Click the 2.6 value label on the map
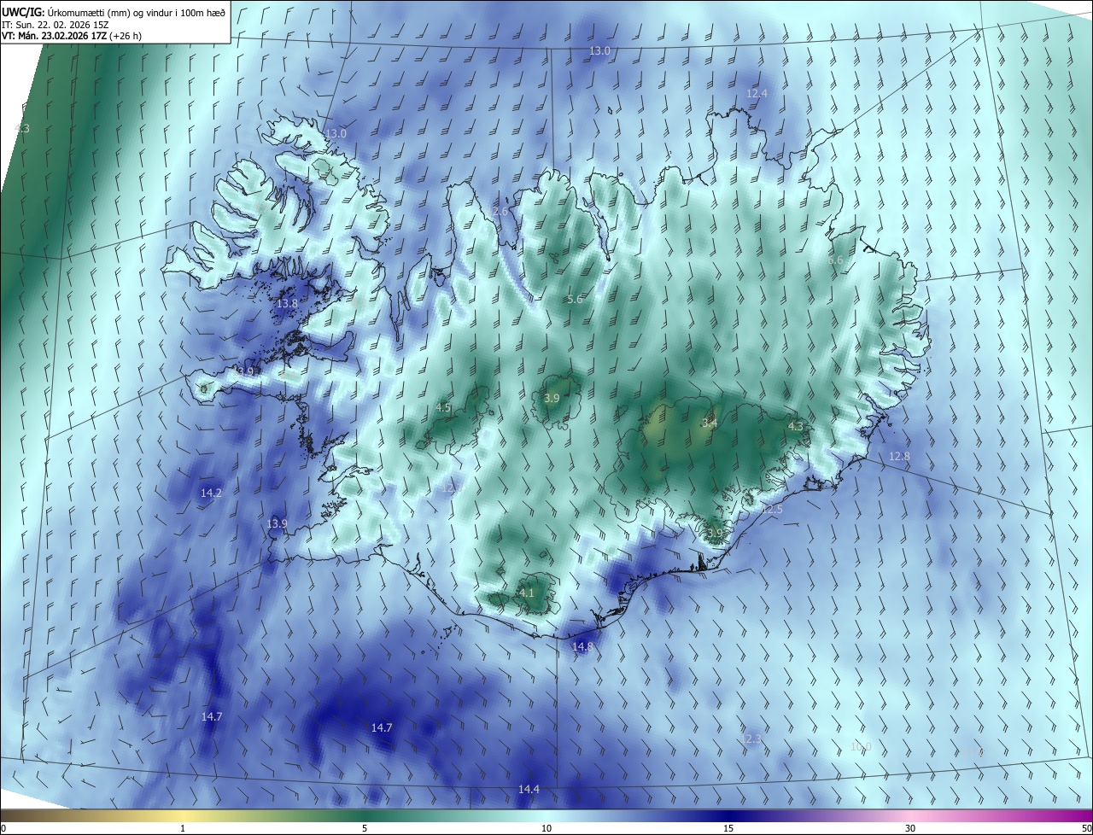This screenshot has width=1093, height=835. click(500, 211)
